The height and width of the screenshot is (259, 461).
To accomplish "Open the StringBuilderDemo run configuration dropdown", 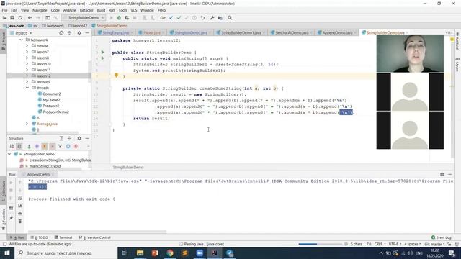I will (84, 18).
